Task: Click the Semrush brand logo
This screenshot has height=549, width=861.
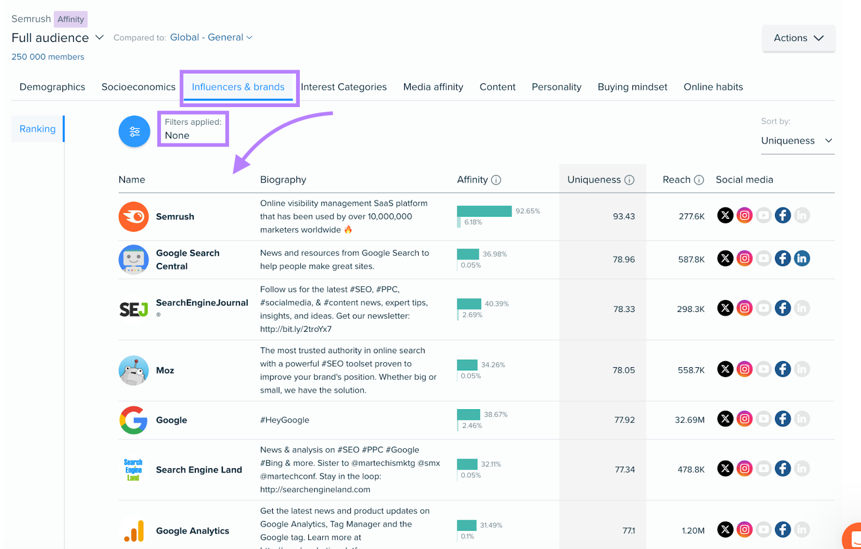Action: pyautogui.click(x=133, y=216)
